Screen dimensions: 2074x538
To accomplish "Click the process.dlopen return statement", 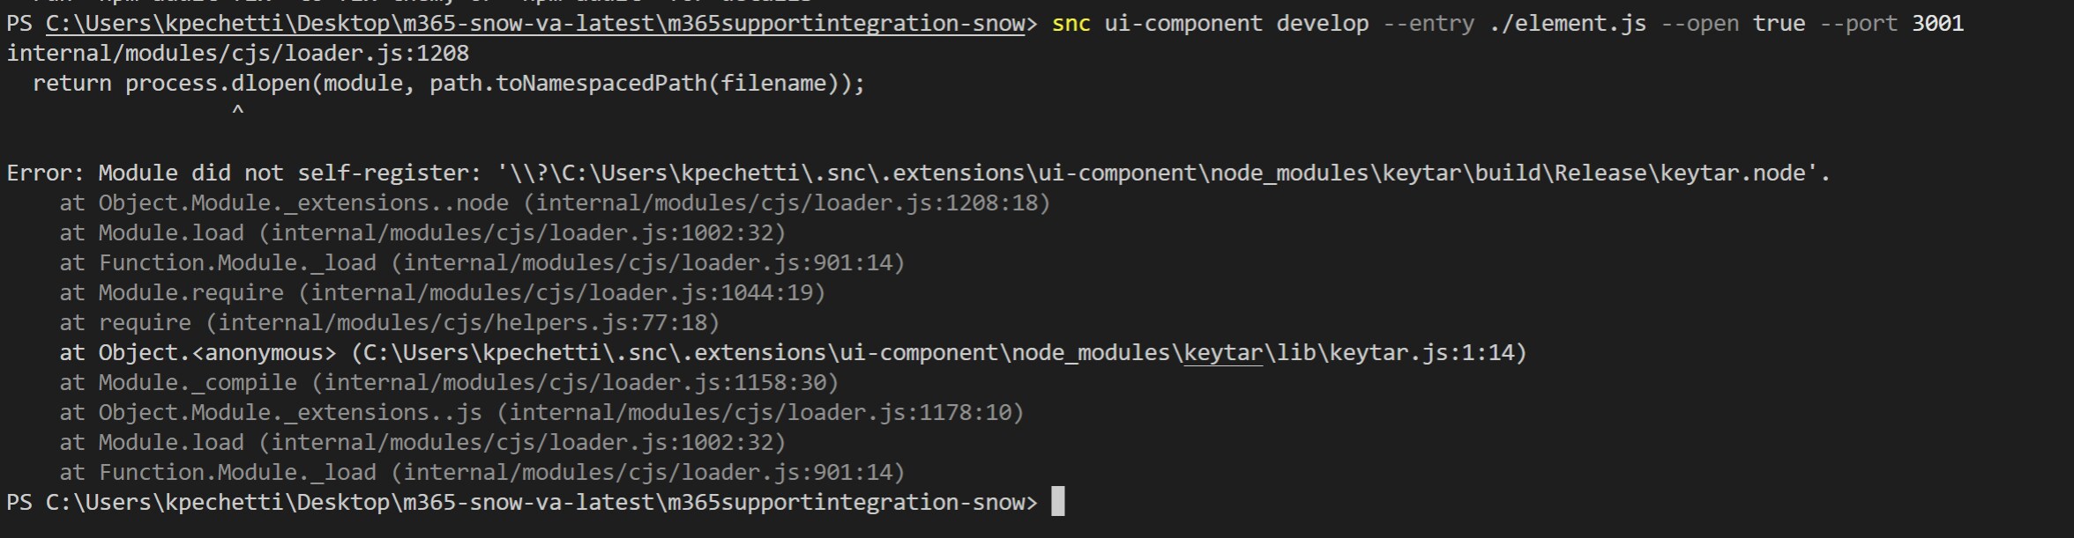I will pyautogui.click(x=449, y=84).
